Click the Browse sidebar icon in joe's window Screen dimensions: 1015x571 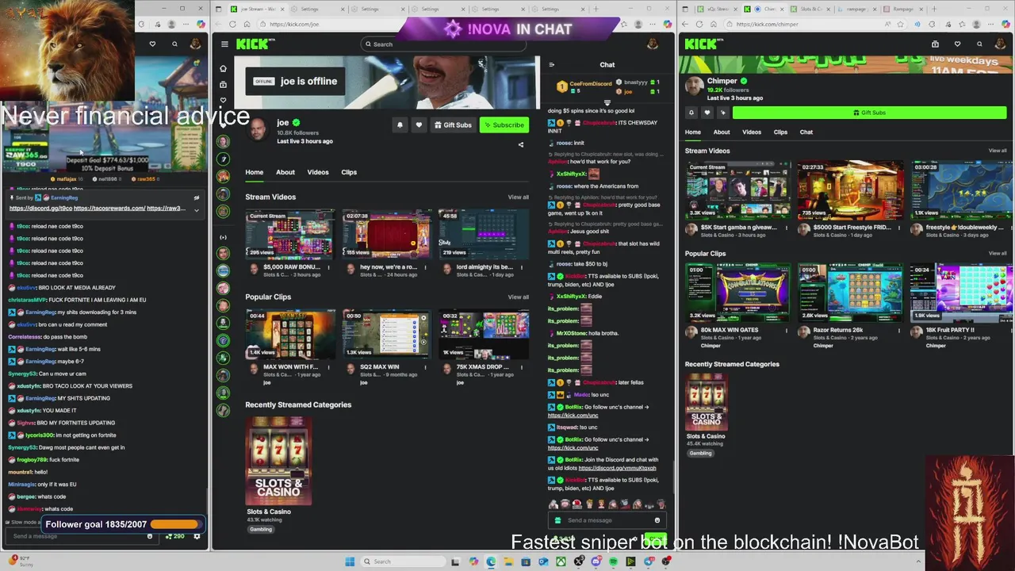223,84
